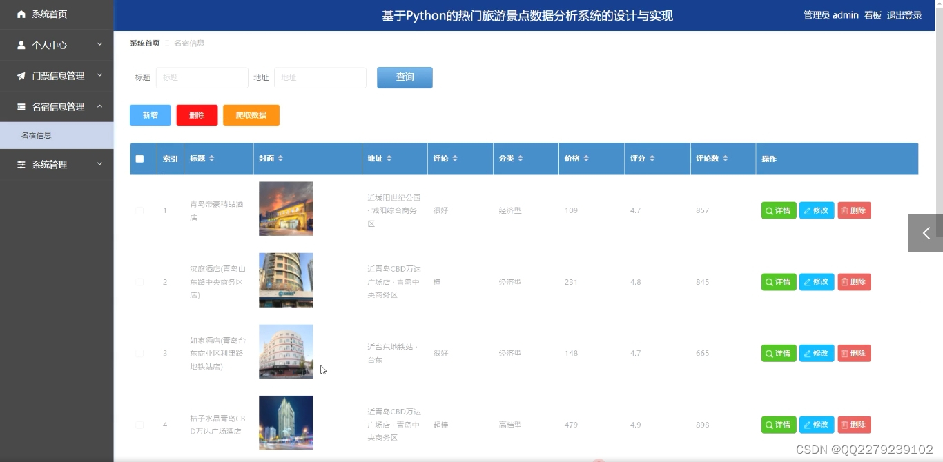The width and height of the screenshot is (943, 462).
Task: Click the person icon next to 个人中心
Action: 21,45
